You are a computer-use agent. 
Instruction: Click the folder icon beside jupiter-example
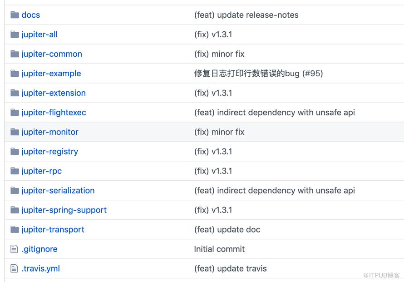coord(15,74)
